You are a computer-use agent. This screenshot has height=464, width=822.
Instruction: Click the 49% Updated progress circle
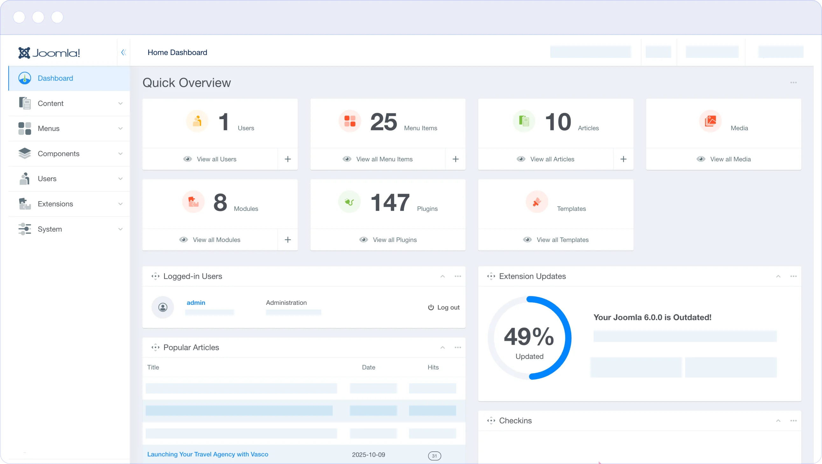click(x=529, y=338)
